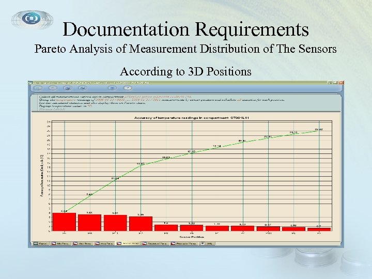Switch to the Max Temp tab
Viewport: 372px width, 279px height.
[x=82, y=243]
